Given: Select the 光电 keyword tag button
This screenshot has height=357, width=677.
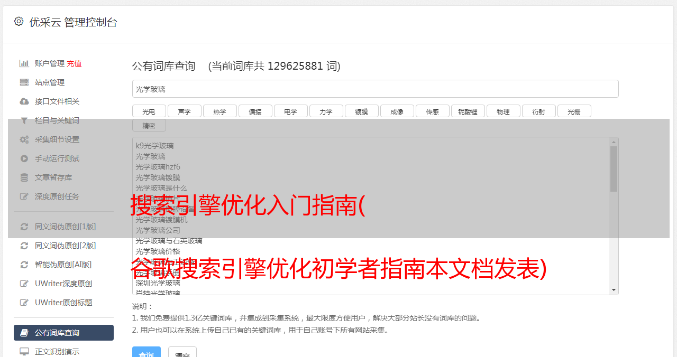Looking at the screenshot, I should (149, 111).
